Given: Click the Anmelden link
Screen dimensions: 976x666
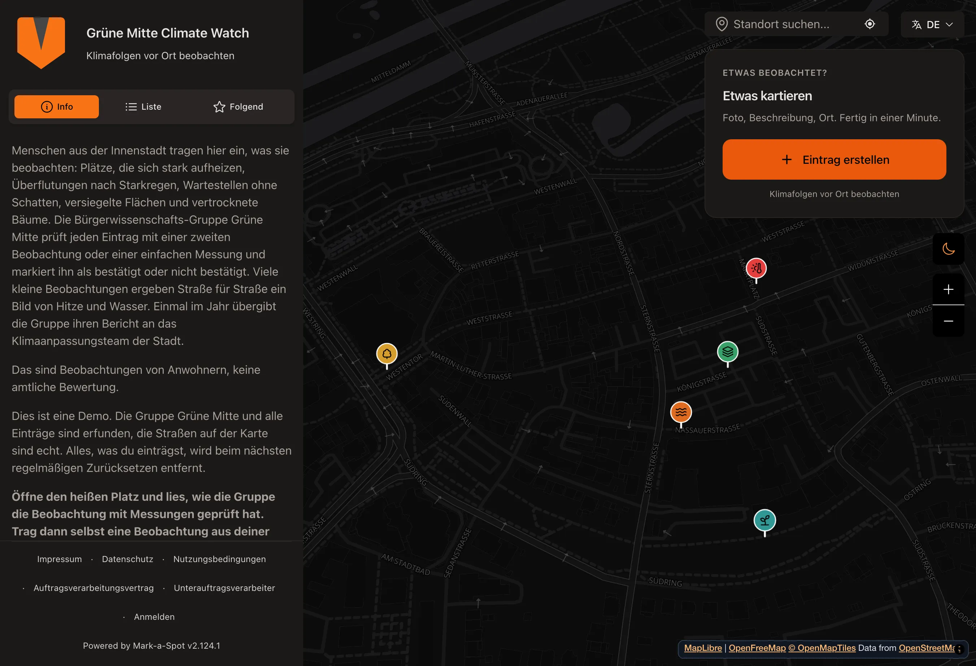Looking at the screenshot, I should pyautogui.click(x=154, y=617).
